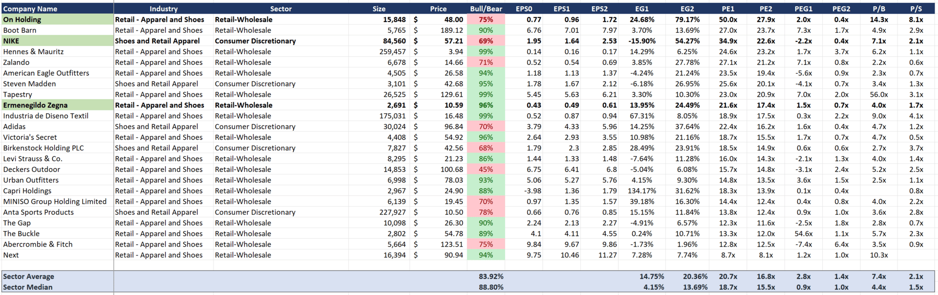Click On Holding's 75% Bull/Bear cell

click(x=486, y=20)
